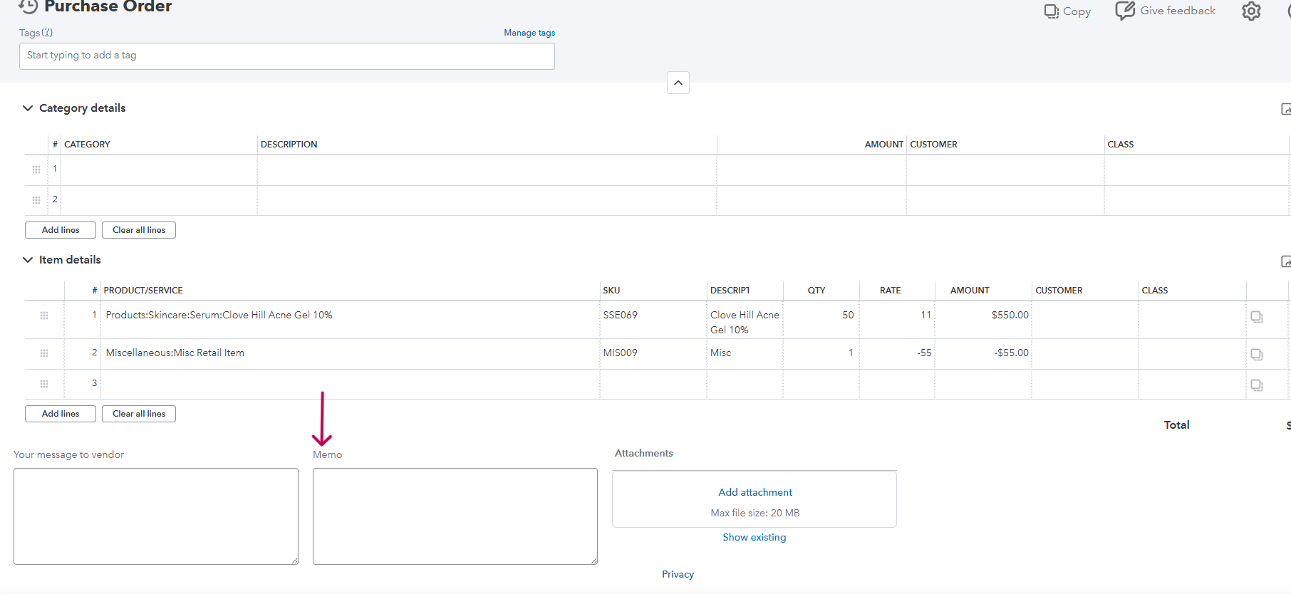This screenshot has height=594, width=1291.
Task: Clear all lines in Item details
Action: [x=139, y=414]
